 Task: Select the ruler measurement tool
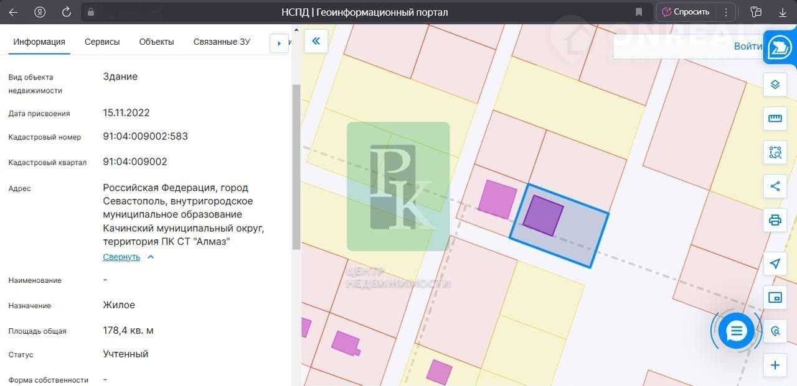point(775,118)
